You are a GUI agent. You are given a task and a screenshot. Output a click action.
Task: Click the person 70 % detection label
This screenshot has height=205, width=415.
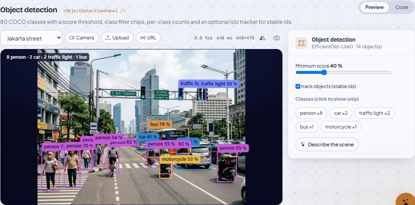(79, 146)
